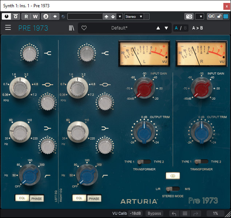Click the left EQ PHASE button
This screenshot has width=231, height=218.
[36, 198]
